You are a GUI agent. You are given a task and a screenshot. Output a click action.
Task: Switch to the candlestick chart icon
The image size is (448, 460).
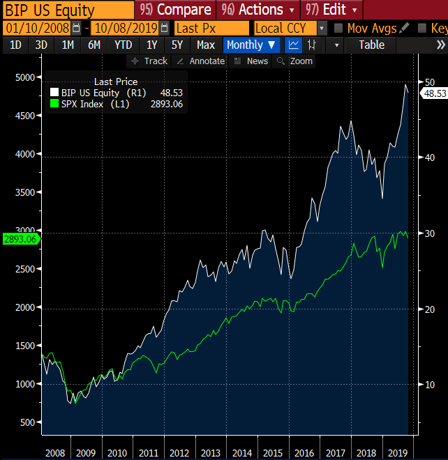click(312, 45)
